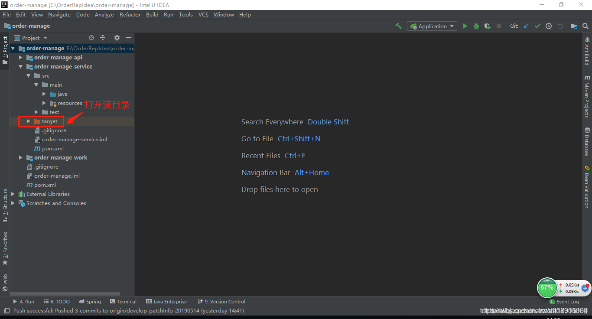The image size is (592, 319).
Task: Toggle the 1: Project tool window stripe
Action: 5,51
